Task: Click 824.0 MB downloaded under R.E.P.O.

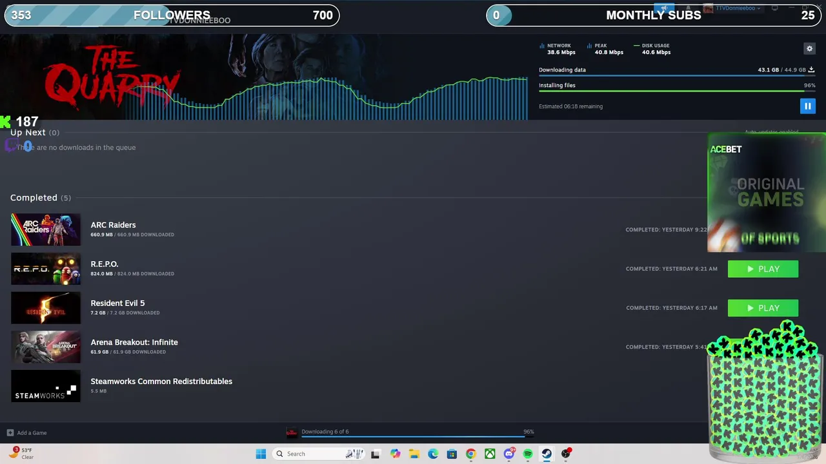Action: [x=132, y=274]
